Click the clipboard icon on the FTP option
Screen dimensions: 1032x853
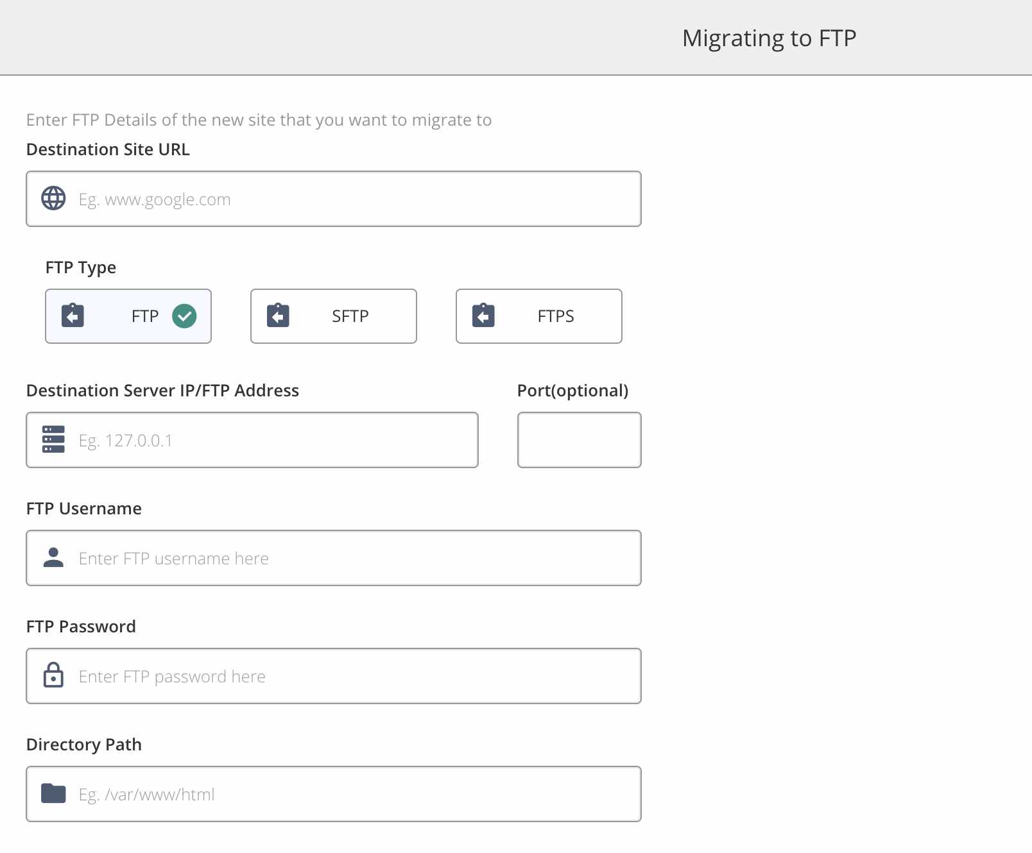(73, 316)
